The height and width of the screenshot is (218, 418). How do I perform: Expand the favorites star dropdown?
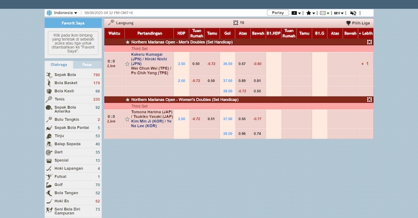coord(311,13)
